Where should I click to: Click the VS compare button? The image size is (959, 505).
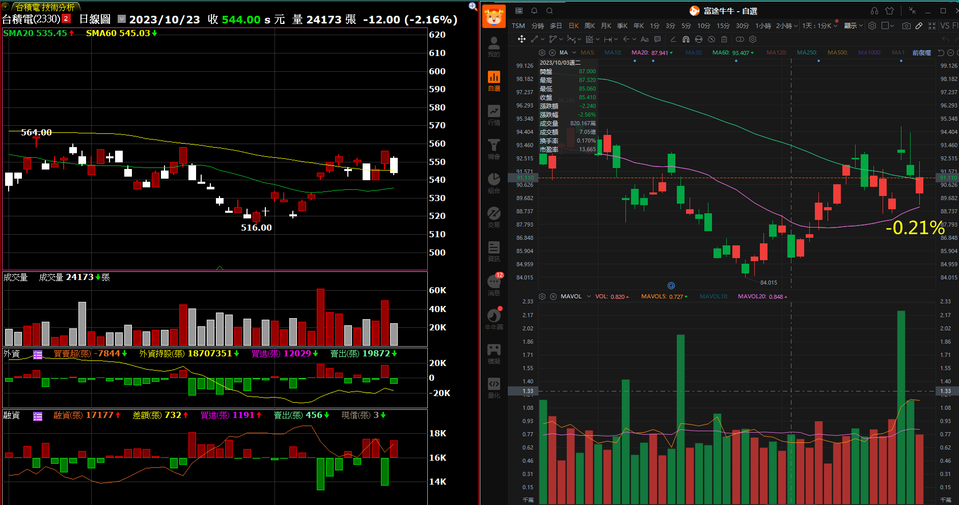point(945,25)
